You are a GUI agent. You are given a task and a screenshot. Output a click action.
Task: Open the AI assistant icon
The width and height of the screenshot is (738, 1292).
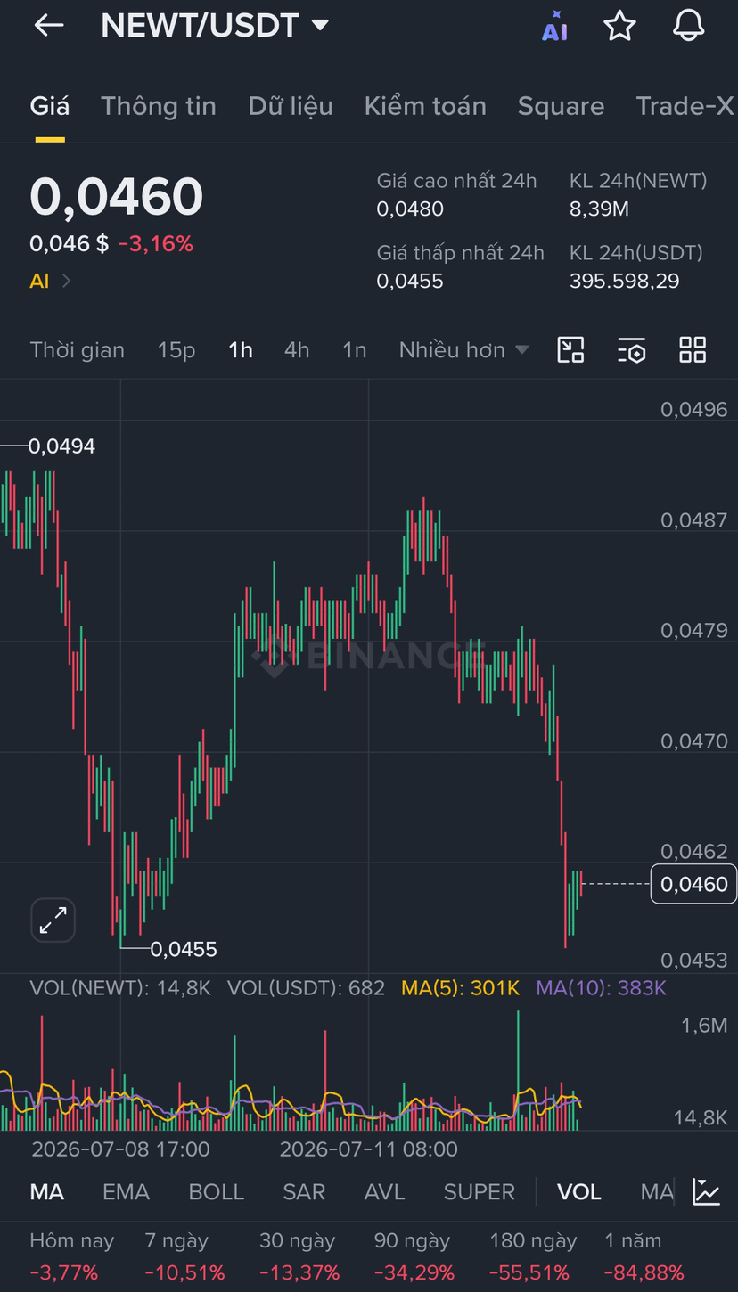[x=554, y=26]
